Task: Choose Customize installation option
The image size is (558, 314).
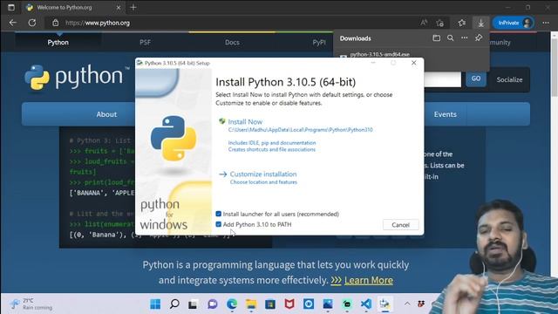Action: 263,174
